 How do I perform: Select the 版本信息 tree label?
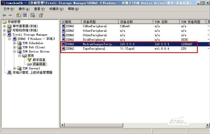pos(39,60)
